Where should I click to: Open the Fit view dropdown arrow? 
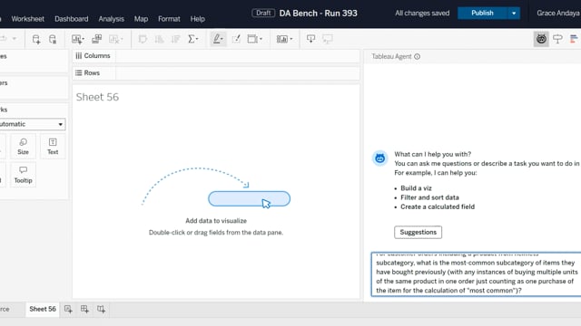pos(291,39)
